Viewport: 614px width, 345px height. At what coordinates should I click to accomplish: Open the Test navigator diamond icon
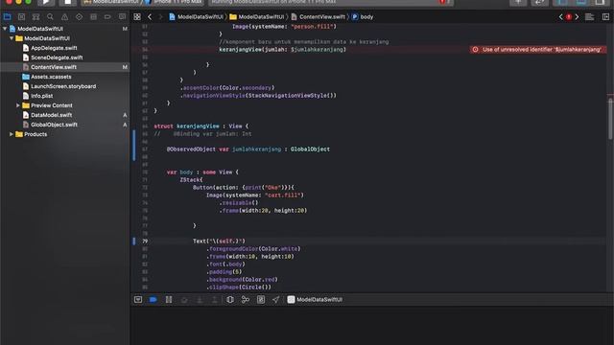pyautogui.click(x=79, y=17)
